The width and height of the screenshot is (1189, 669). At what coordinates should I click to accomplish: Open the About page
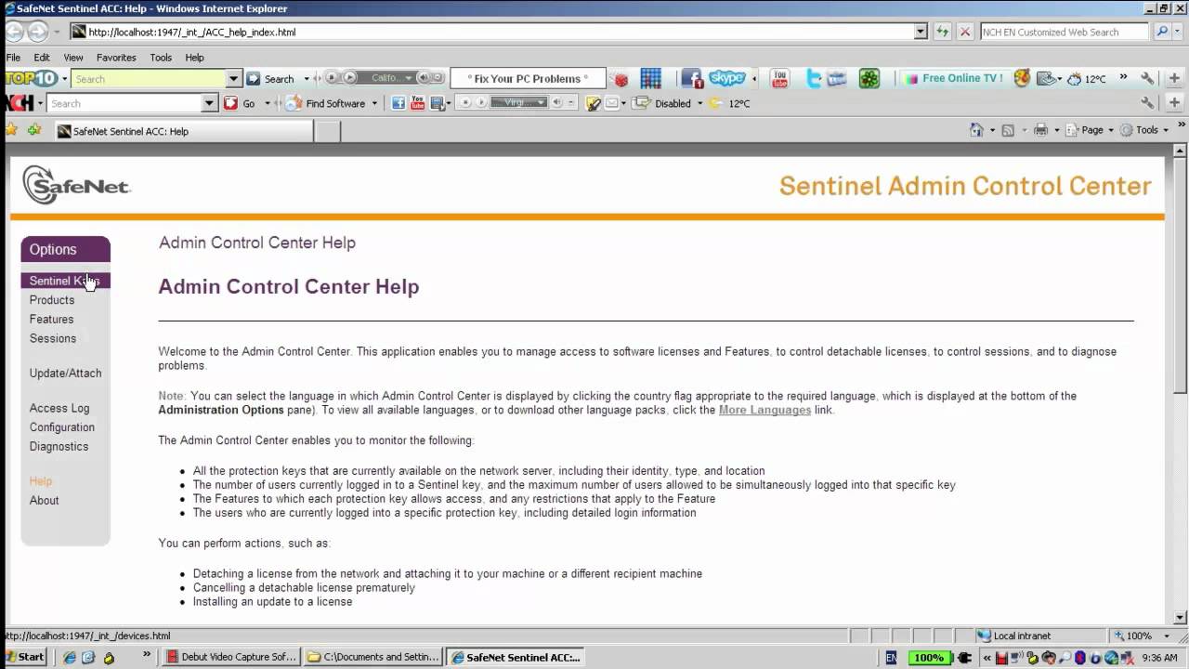tap(44, 501)
